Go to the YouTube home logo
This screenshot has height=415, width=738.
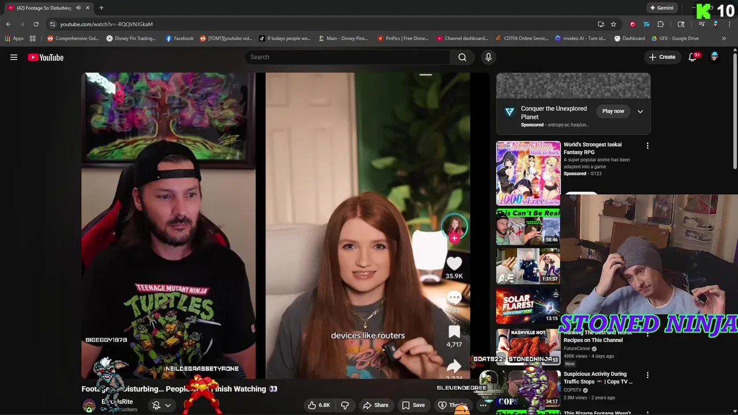click(x=46, y=57)
